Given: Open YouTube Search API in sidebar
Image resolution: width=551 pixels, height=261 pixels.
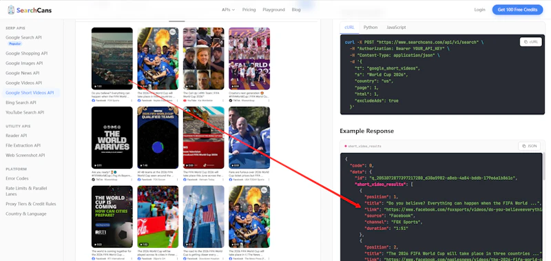Looking at the screenshot, I should tap(25, 112).
